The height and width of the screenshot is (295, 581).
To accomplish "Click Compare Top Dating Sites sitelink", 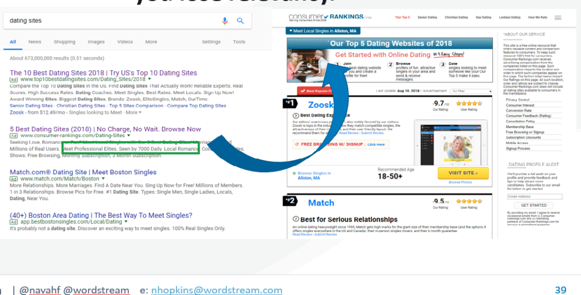I will pos(196,106).
